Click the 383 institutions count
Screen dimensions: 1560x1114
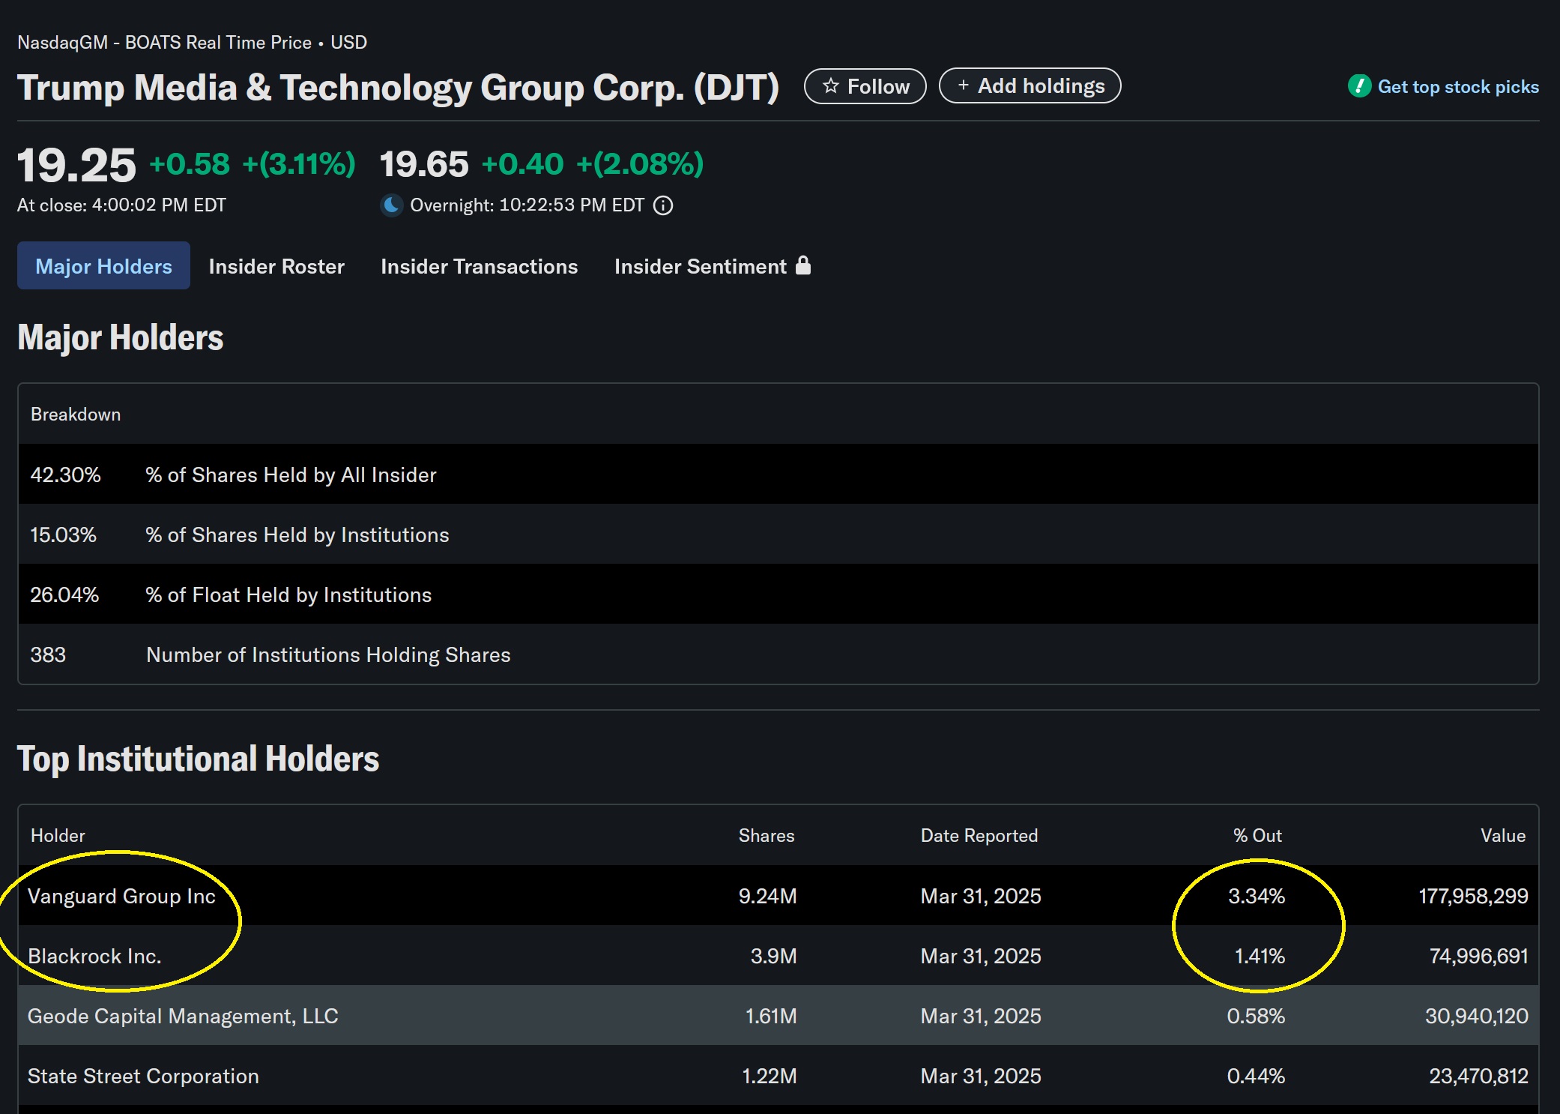[x=48, y=654]
